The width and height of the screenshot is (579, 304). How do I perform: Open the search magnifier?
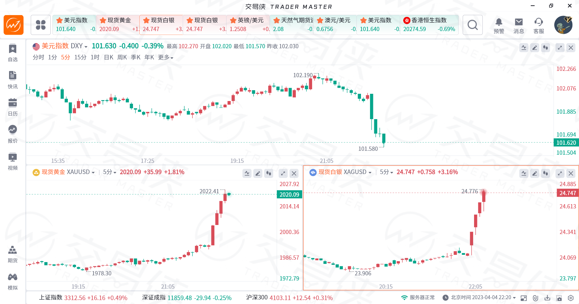(x=473, y=25)
